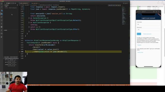
Task: Click the UTF-8 encoding in the status bar
Action: [x=97, y=85]
